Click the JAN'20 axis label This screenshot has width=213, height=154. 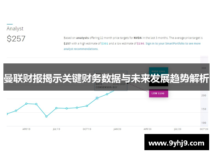pyautogui.click(x=117, y=129)
